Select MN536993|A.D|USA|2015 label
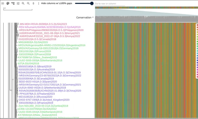198x119 pixels. tap(33, 42)
